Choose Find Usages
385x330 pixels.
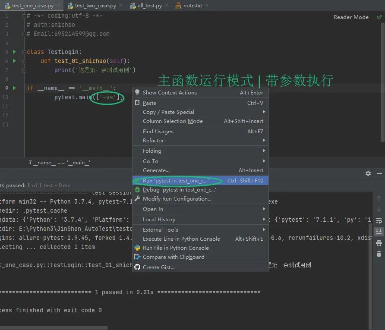[200, 131]
